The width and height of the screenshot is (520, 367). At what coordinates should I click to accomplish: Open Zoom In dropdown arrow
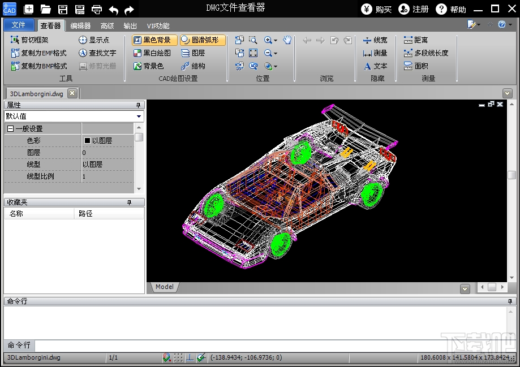pos(275,41)
